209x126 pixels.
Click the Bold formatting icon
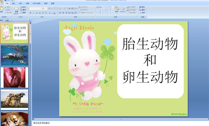[x=31, y=13]
